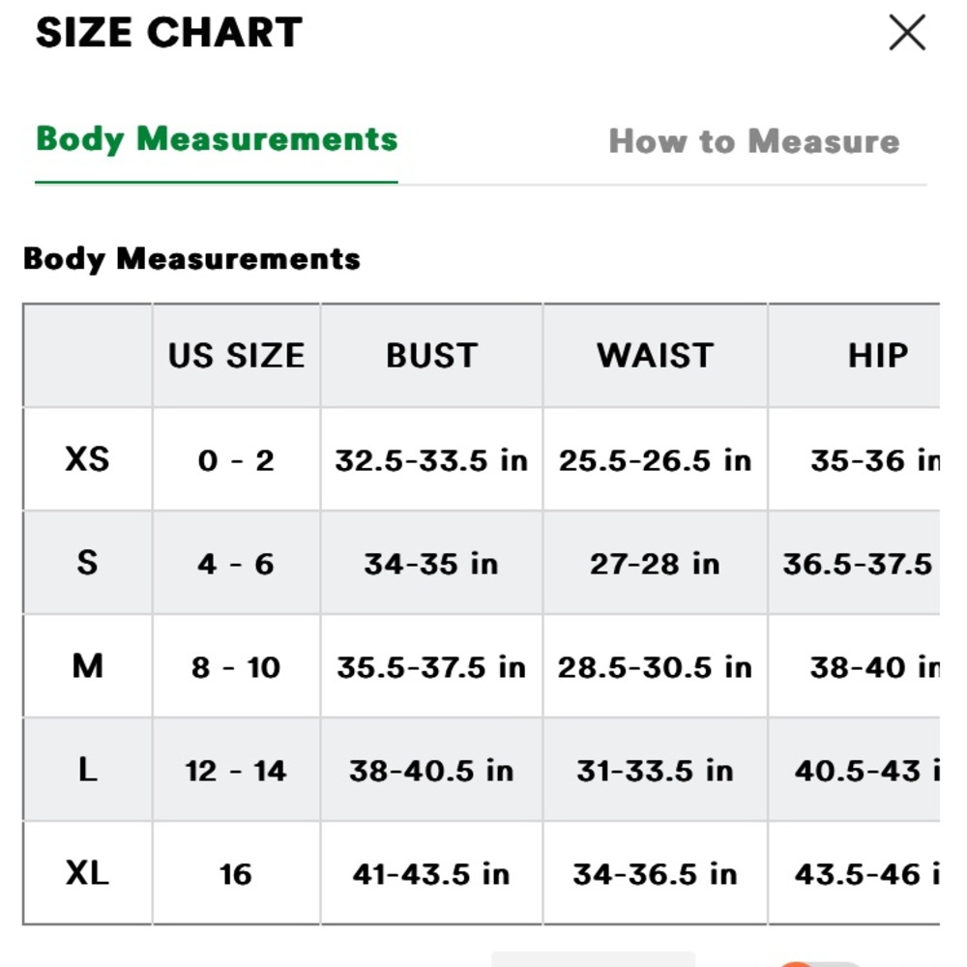Click the BUST column header
This screenshot has width=967, height=967.
[431, 355]
